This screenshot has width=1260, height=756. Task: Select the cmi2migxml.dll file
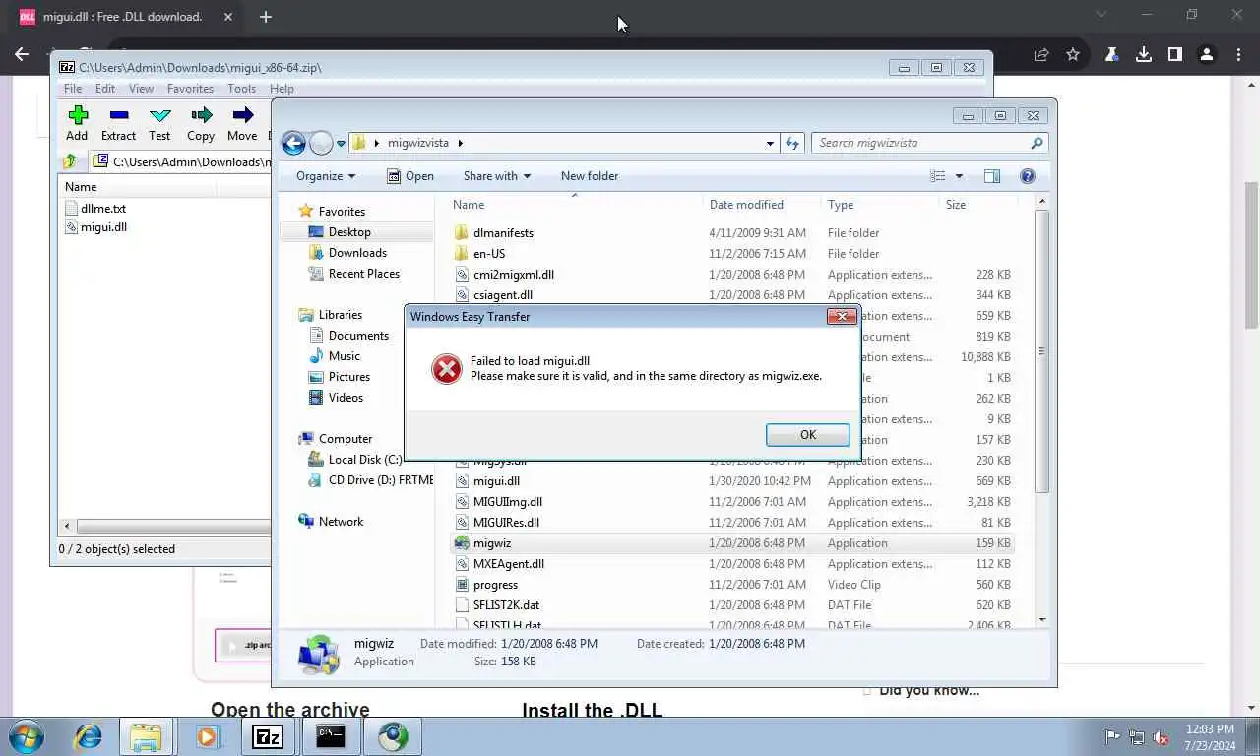pyautogui.click(x=513, y=275)
